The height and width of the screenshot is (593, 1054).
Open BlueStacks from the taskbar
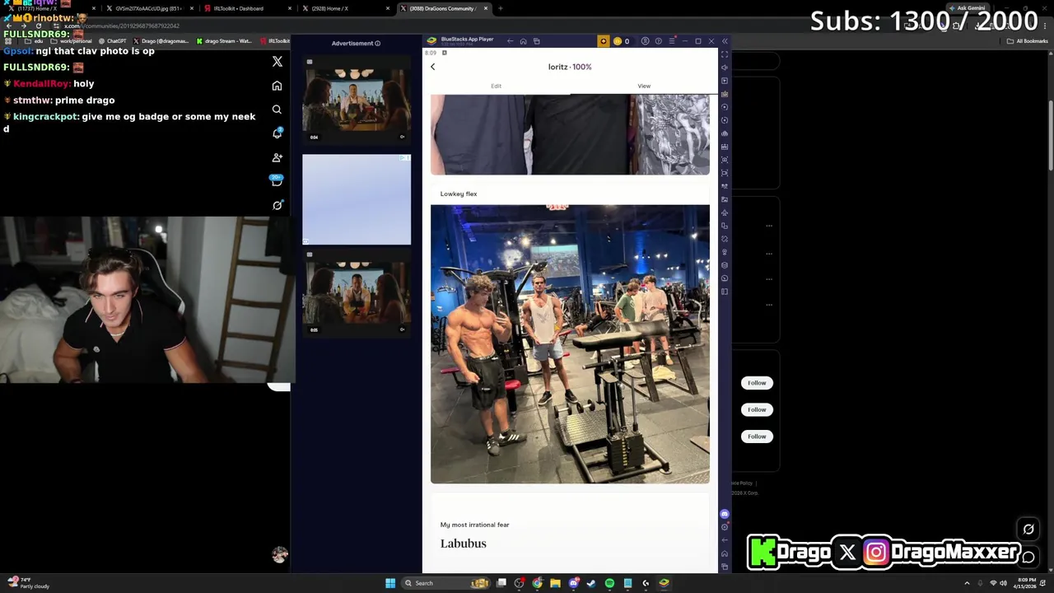664,583
